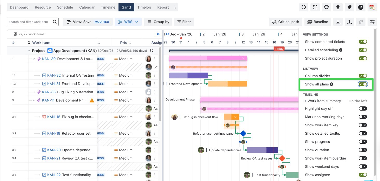Image resolution: width=380 pixels, height=181 pixels.
Task: Click the purple Internal QA Testing bar
Action: coord(188,75)
